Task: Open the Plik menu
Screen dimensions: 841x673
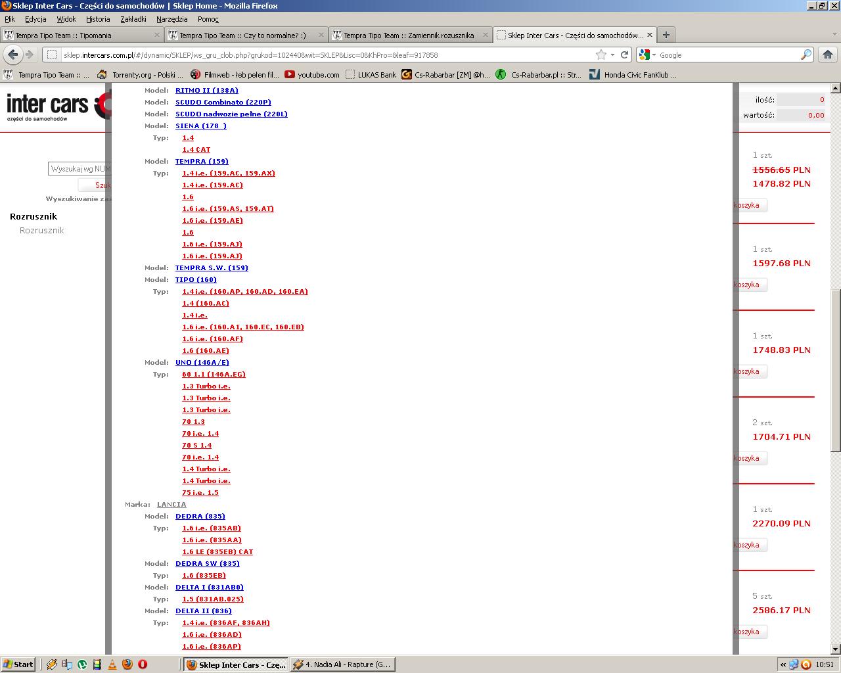Action: coord(10,19)
